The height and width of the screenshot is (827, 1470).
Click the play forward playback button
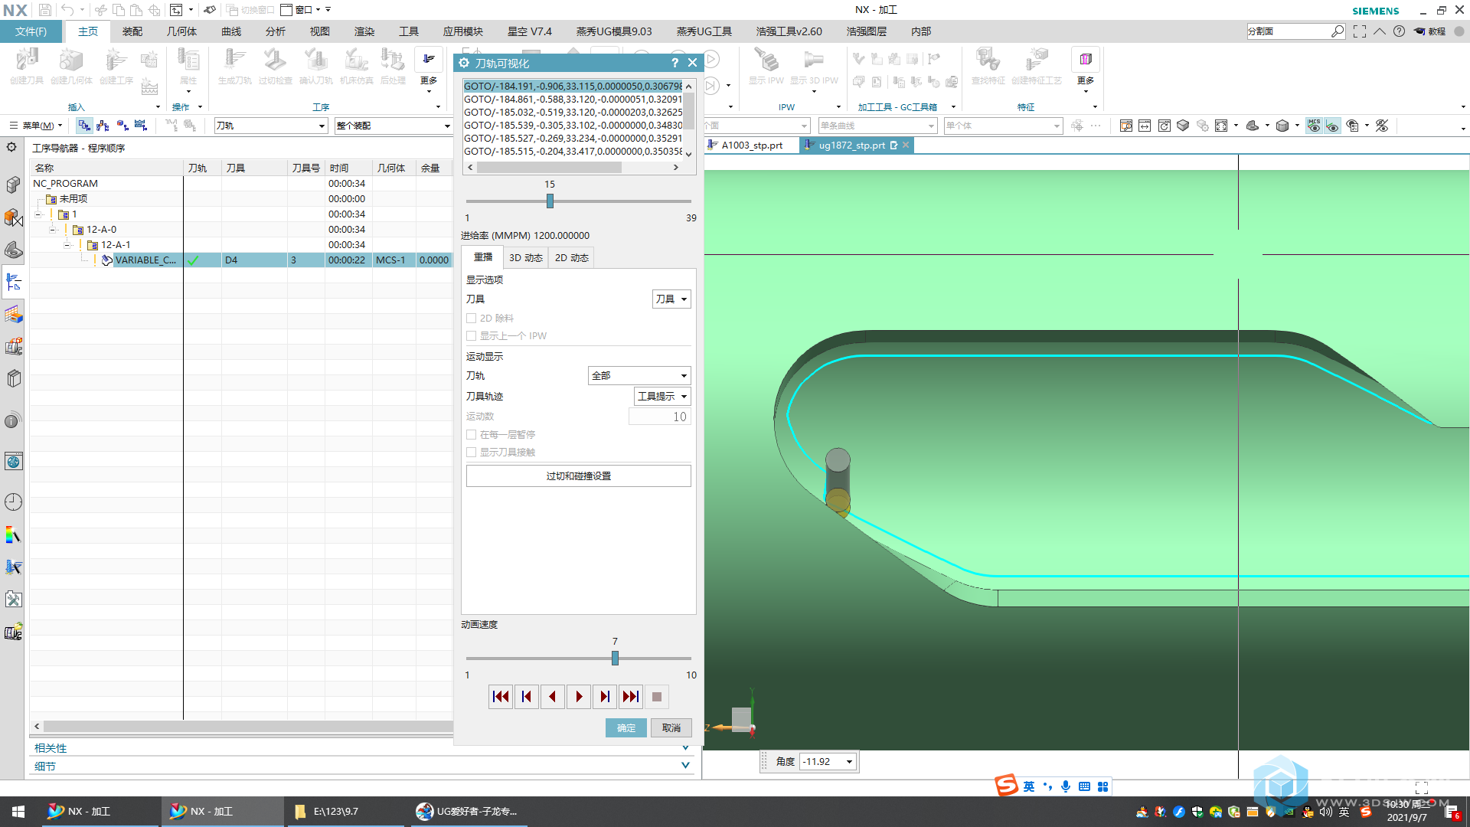pyautogui.click(x=579, y=697)
